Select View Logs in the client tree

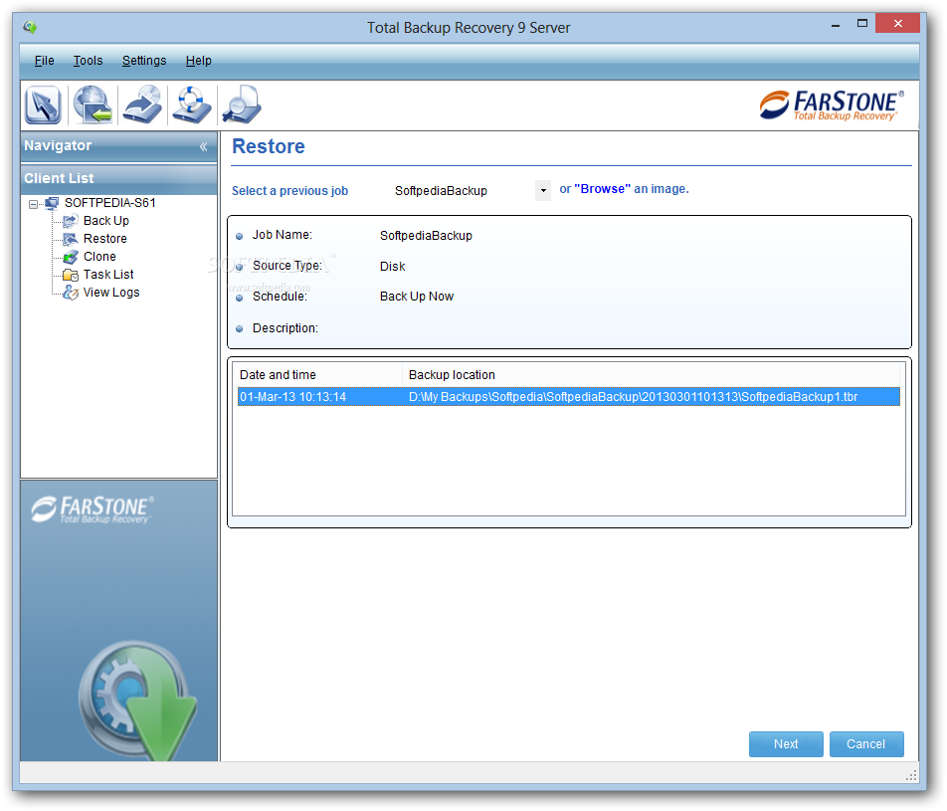coord(111,293)
